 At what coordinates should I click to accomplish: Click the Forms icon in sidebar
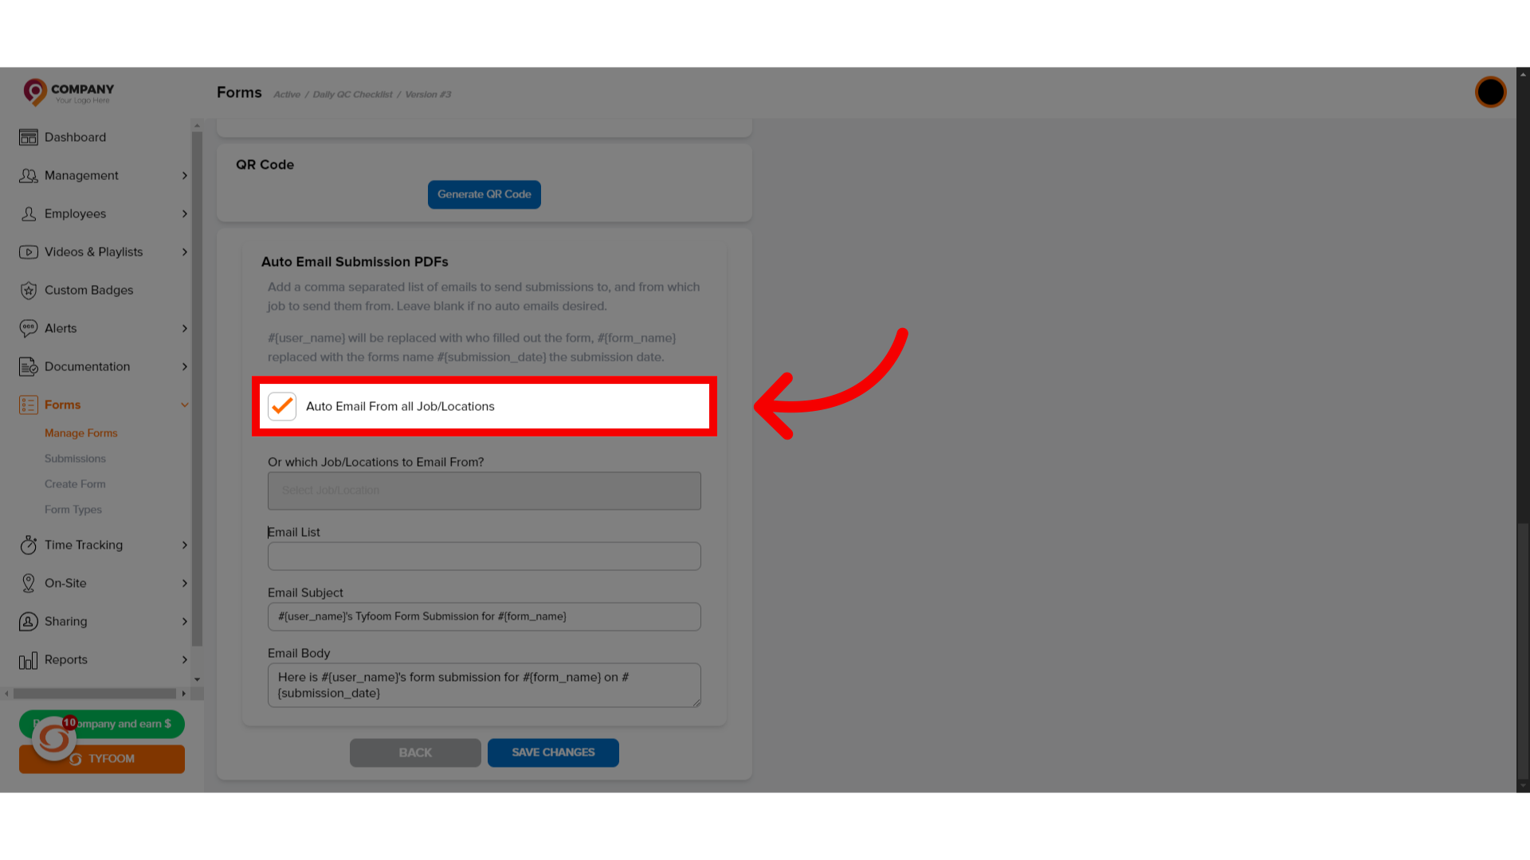(x=29, y=405)
